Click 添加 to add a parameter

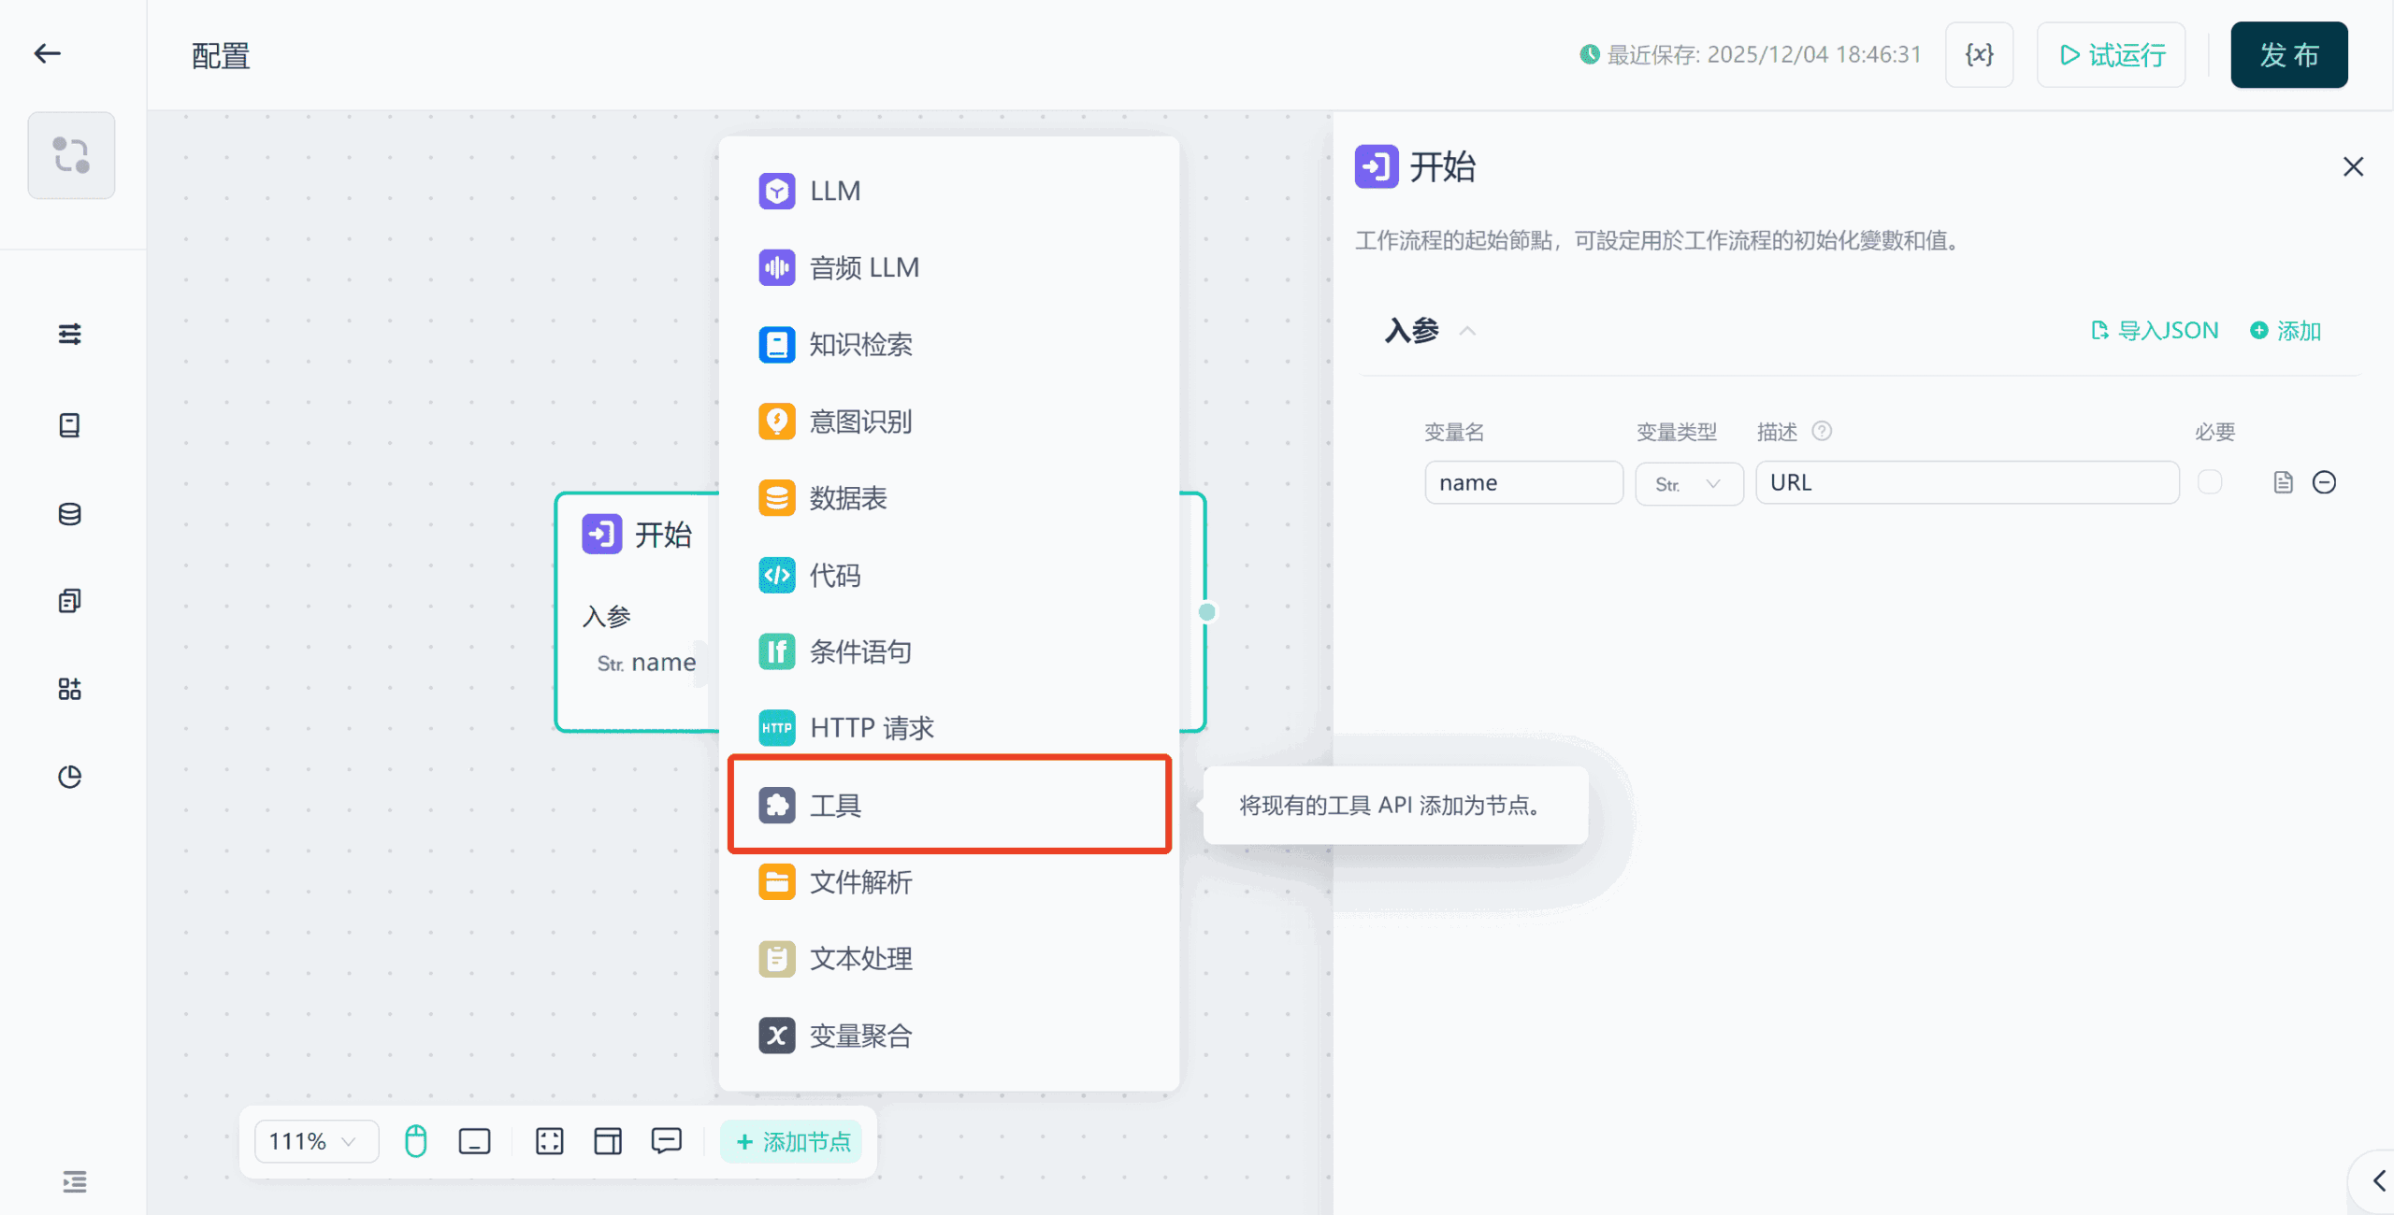point(2286,331)
